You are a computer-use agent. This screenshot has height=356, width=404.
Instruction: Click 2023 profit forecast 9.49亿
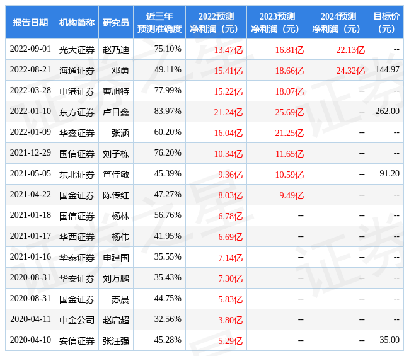point(291,196)
